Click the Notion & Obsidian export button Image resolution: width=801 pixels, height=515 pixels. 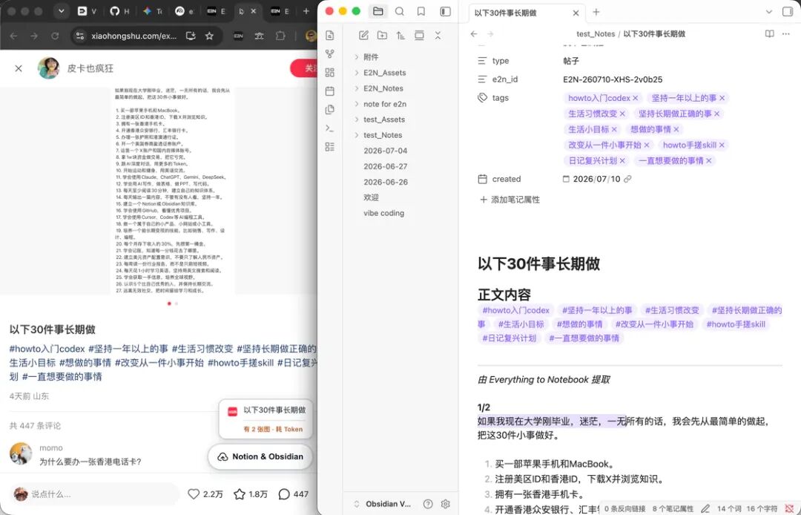260,457
